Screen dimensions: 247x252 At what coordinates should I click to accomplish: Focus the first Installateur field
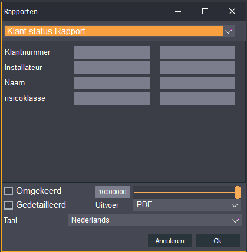pyautogui.click(x=112, y=68)
